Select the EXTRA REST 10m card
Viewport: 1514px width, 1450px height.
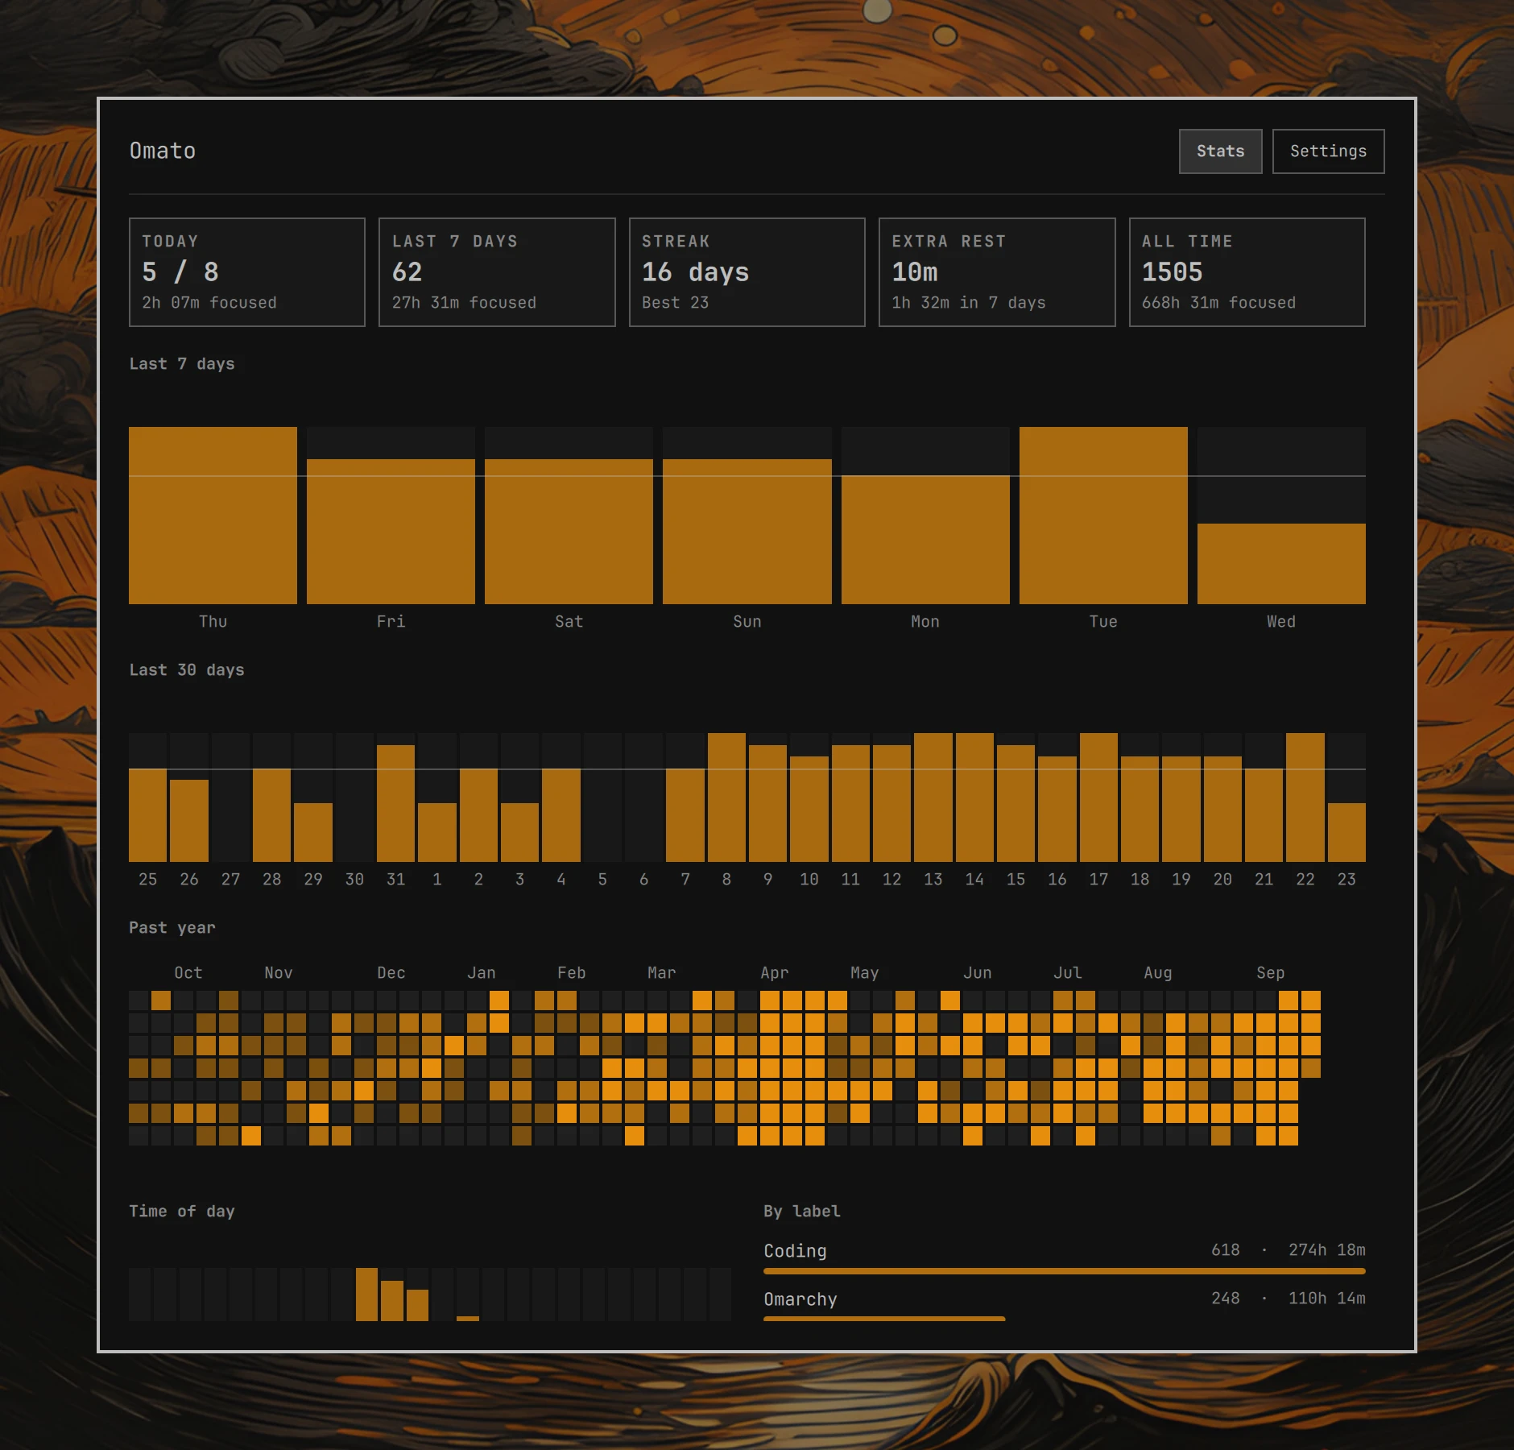pos(997,272)
